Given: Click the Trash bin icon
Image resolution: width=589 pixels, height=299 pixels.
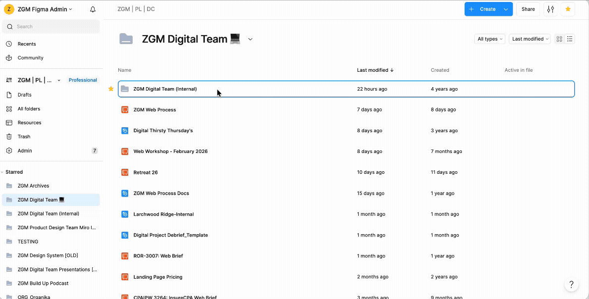Looking at the screenshot, I should (9, 137).
